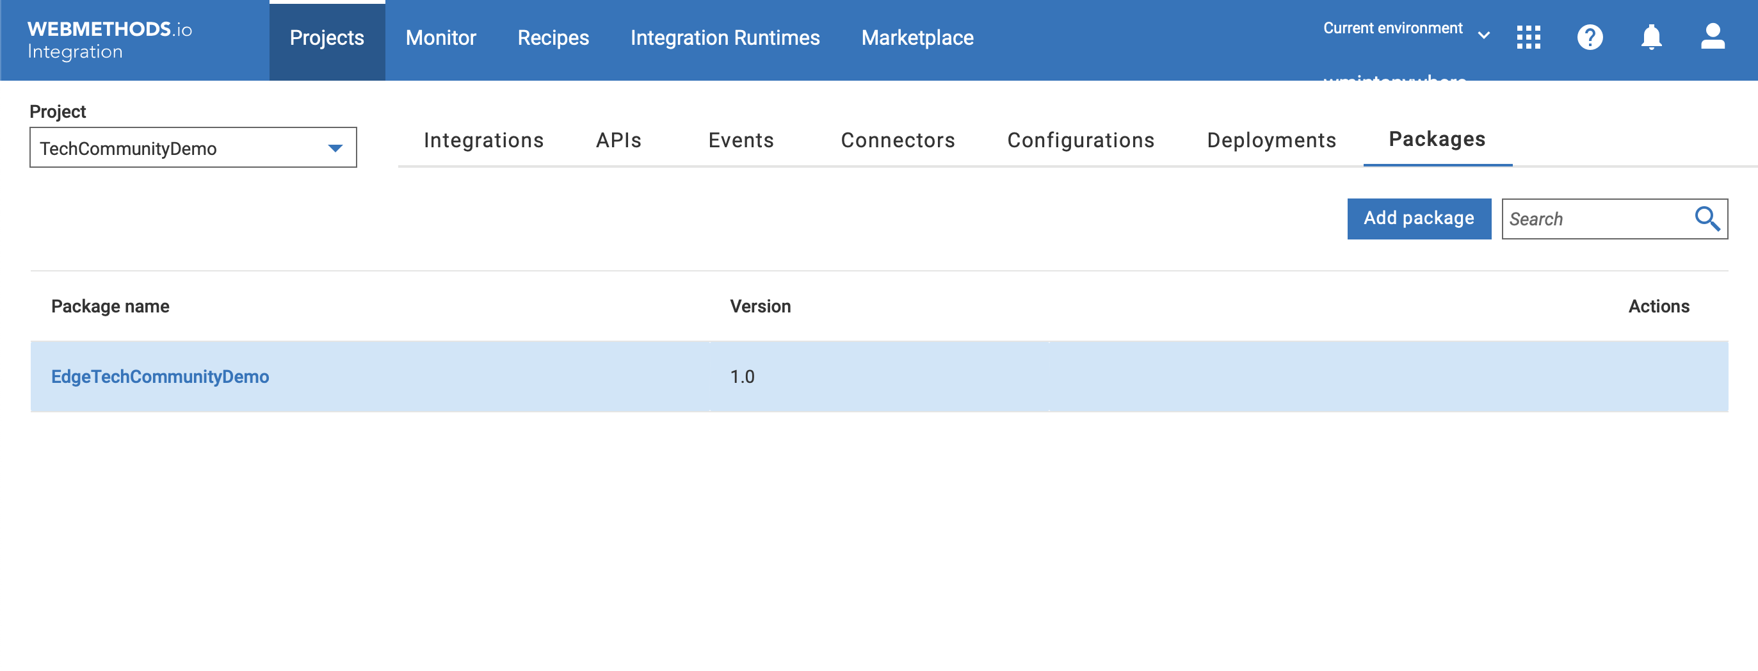Open the help icon
Viewport: 1758px width, 671px height.
[x=1590, y=37]
